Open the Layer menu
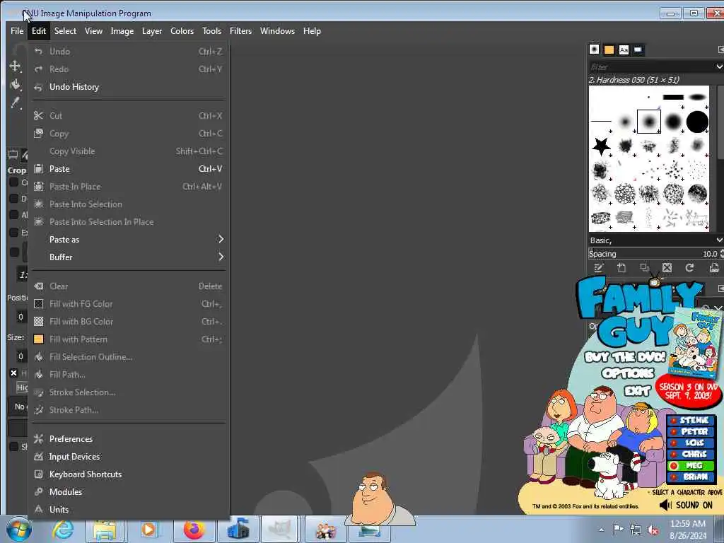The width and height of the screenshot is (724, 543). pyautogui.click(x=152, y=31)
